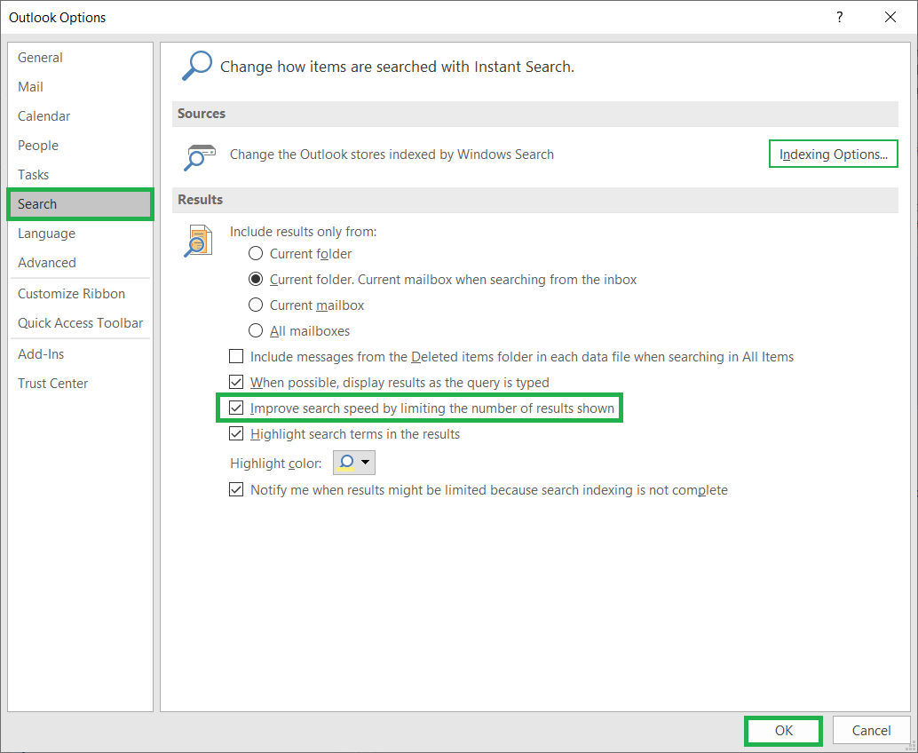Click 'Change how items are searched' heading
The height and width of the screenshot is (753, 918).
click(x=397, y=67)
